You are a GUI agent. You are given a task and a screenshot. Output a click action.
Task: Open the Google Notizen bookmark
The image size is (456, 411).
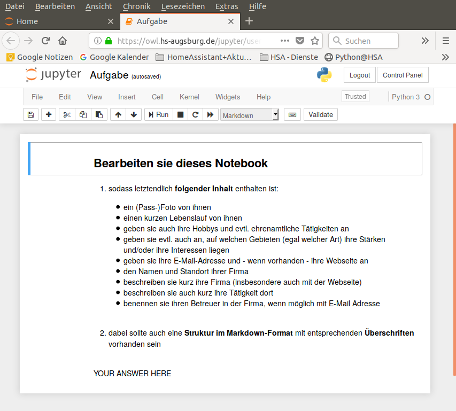pos(39,57)
